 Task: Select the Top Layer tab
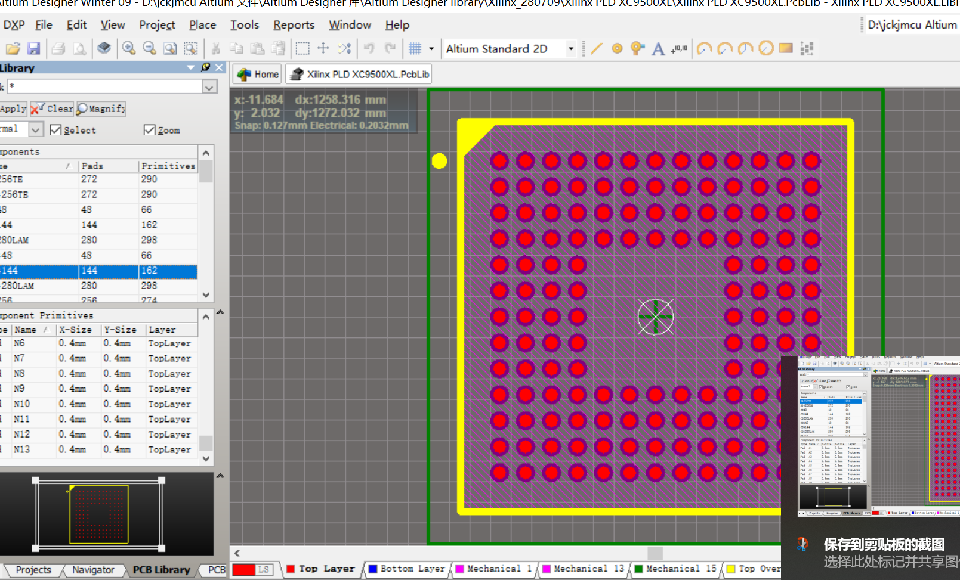(321, 569)
